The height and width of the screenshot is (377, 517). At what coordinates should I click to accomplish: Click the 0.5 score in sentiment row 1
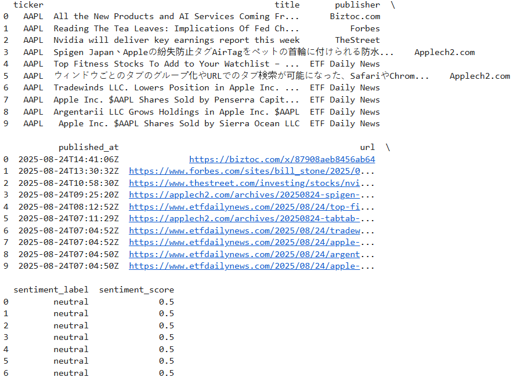click(x=167, y=313)
